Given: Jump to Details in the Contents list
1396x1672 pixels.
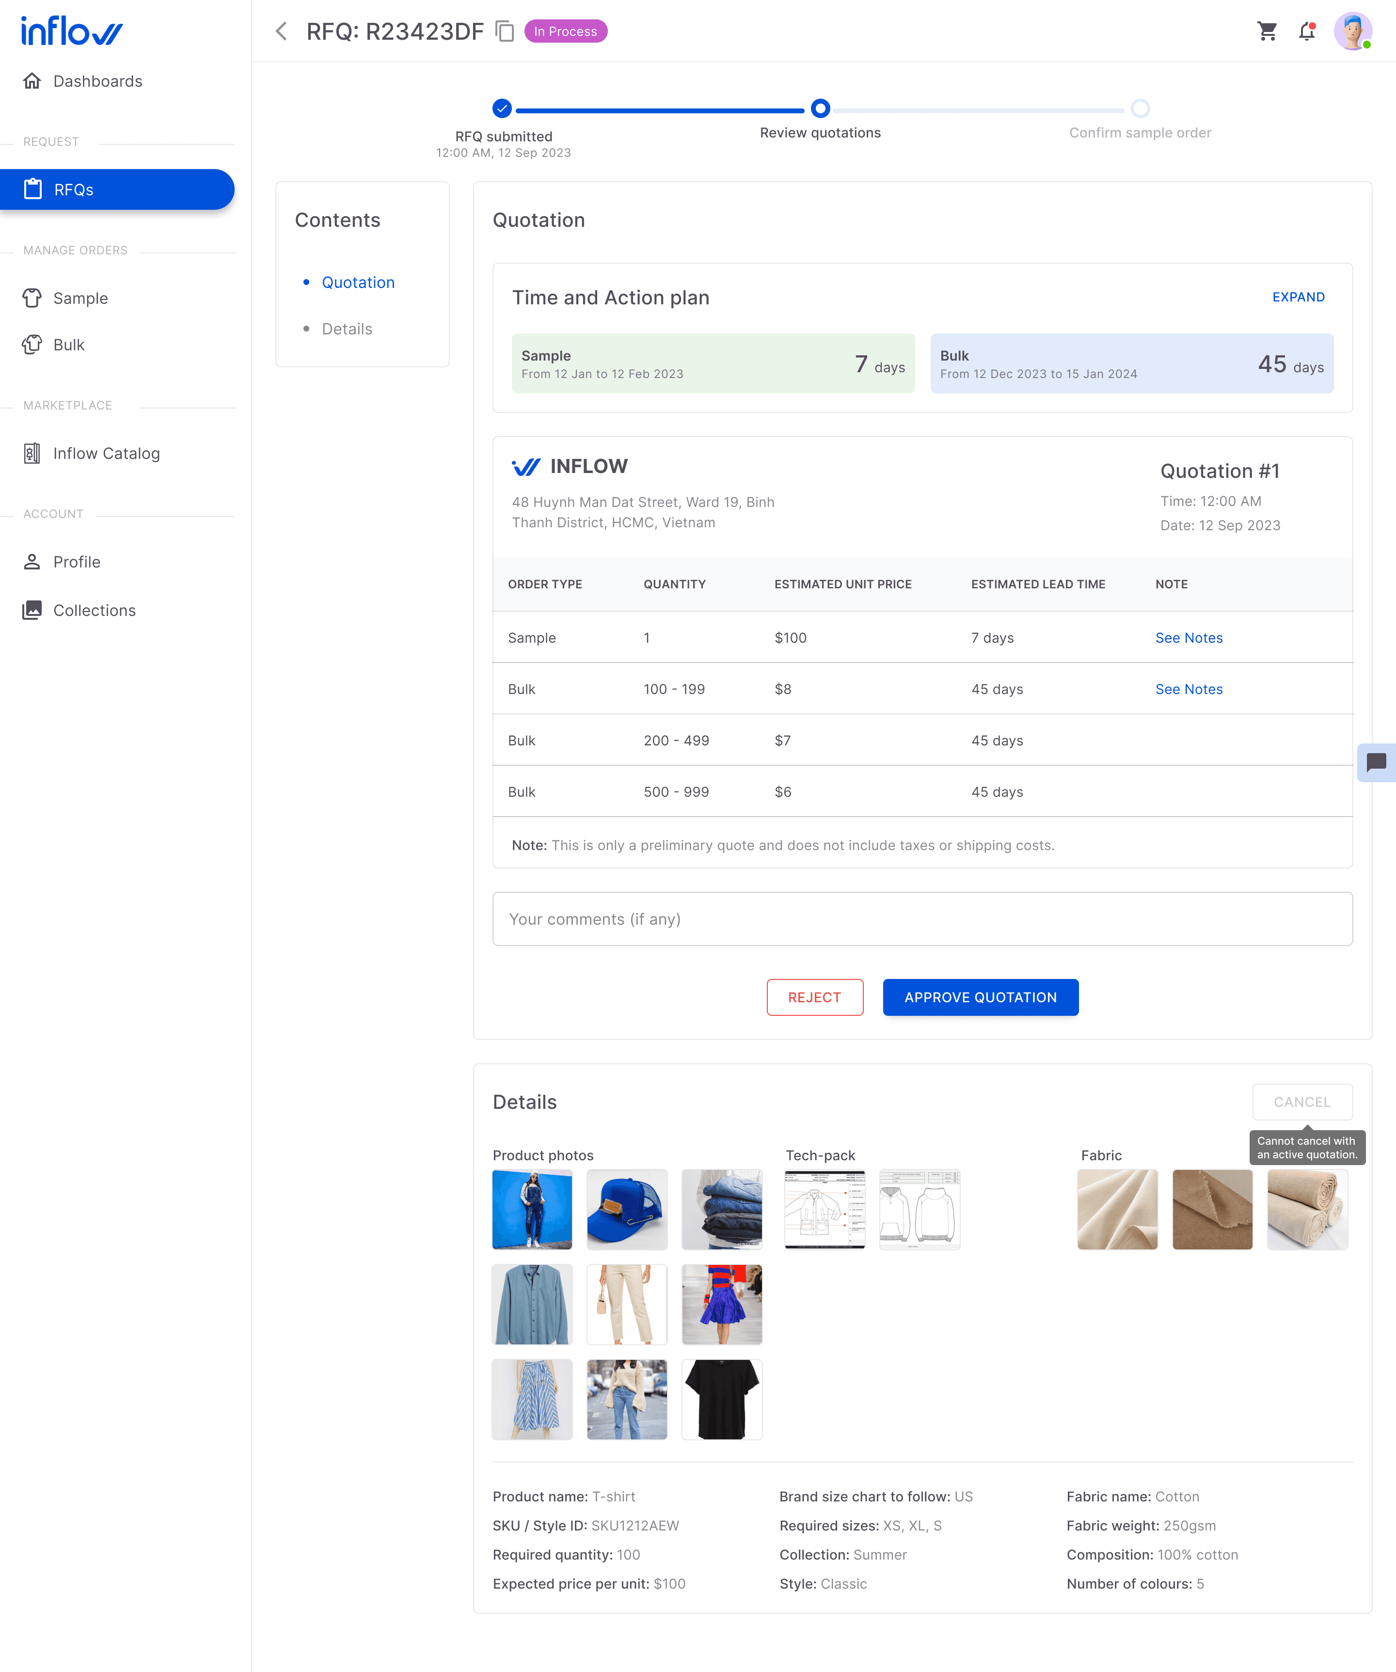Looking at the screenshot, I should pos(347,329).
